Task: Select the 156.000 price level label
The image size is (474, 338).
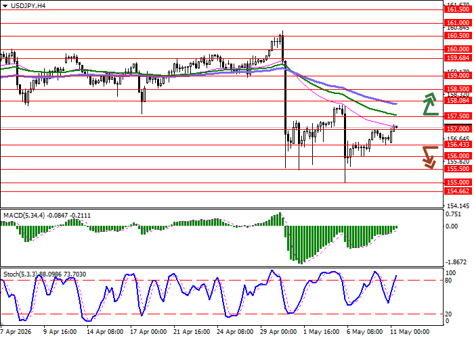Action: (458, 156)
